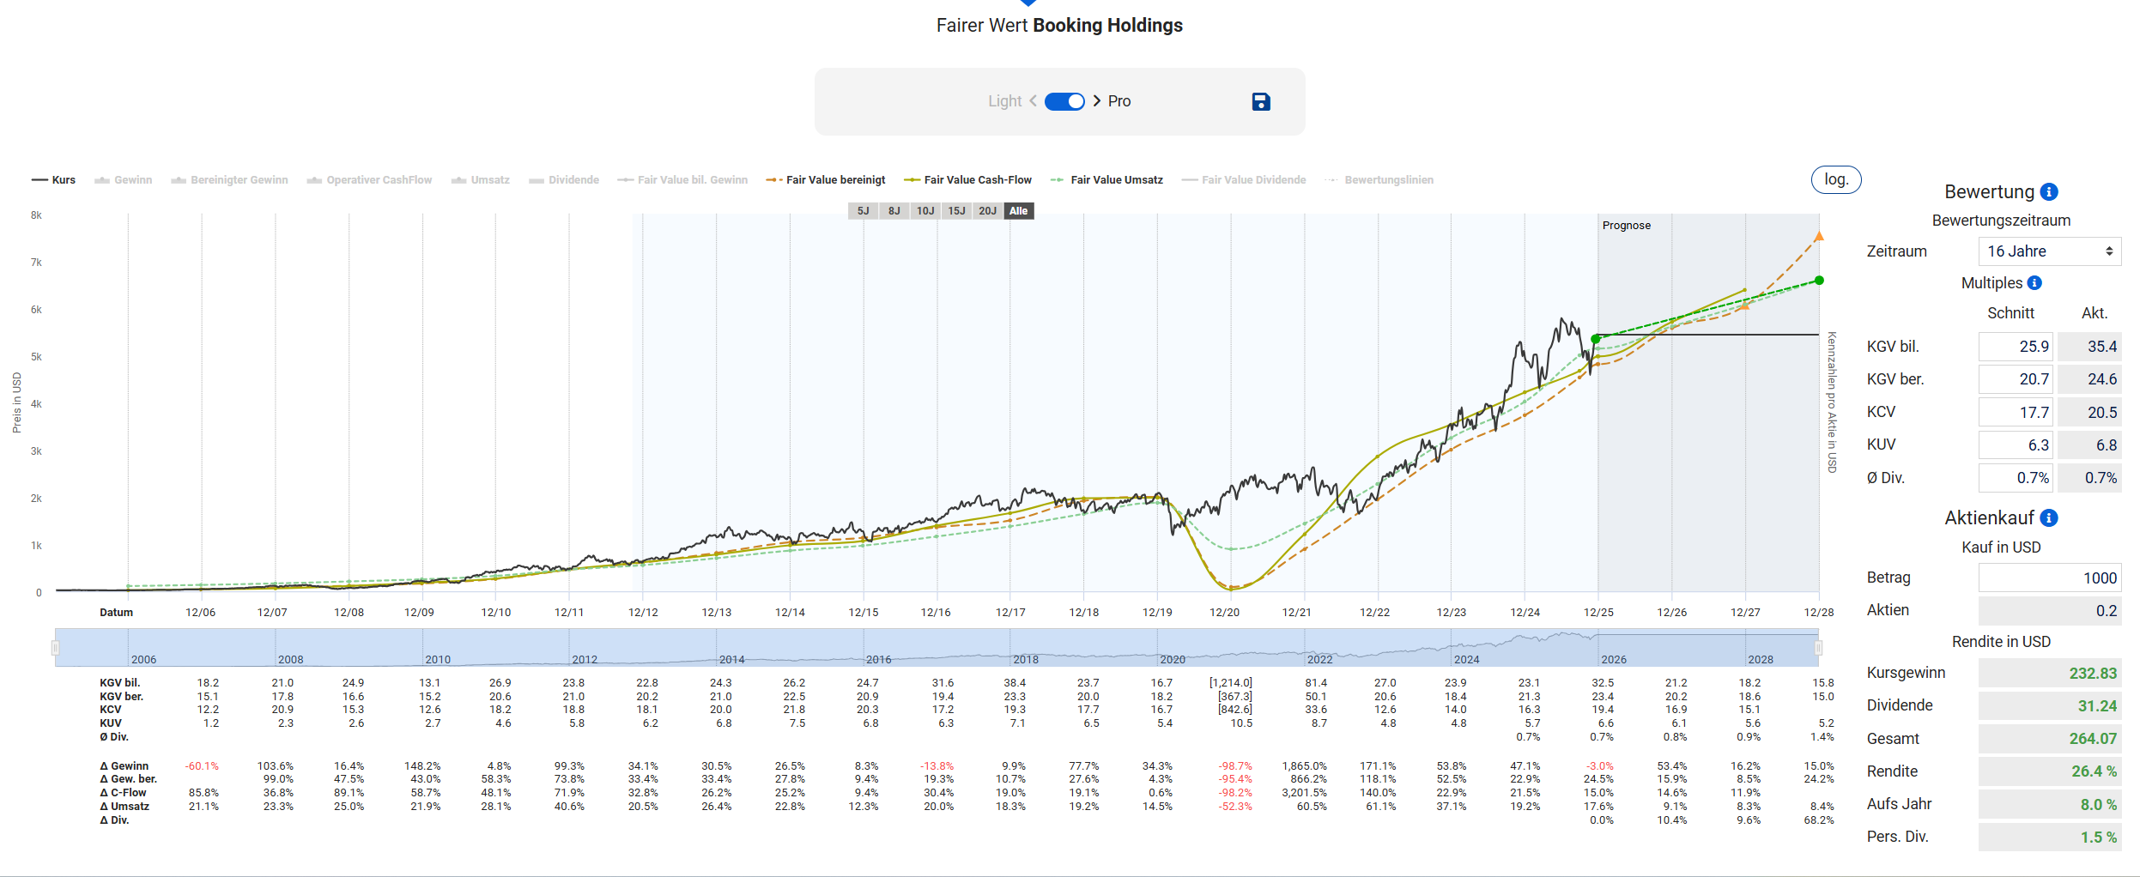Edit the KGV bil. Schnitt value field
The image size is (2140, 877).
2016,347
